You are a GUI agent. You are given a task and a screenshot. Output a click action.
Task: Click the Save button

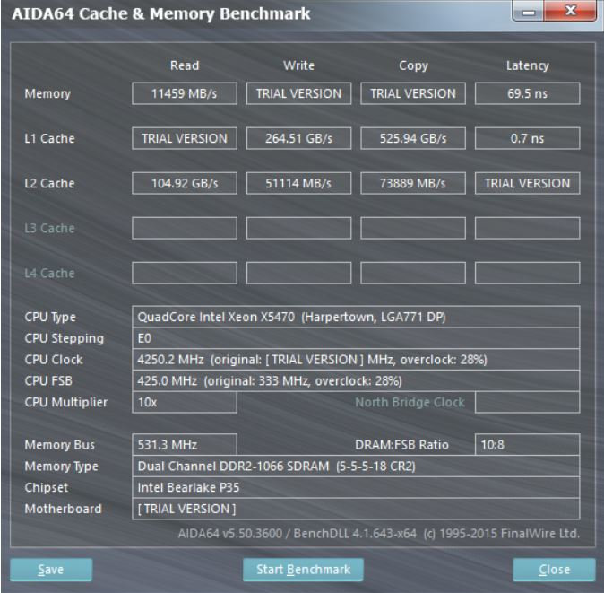[51, 569]
